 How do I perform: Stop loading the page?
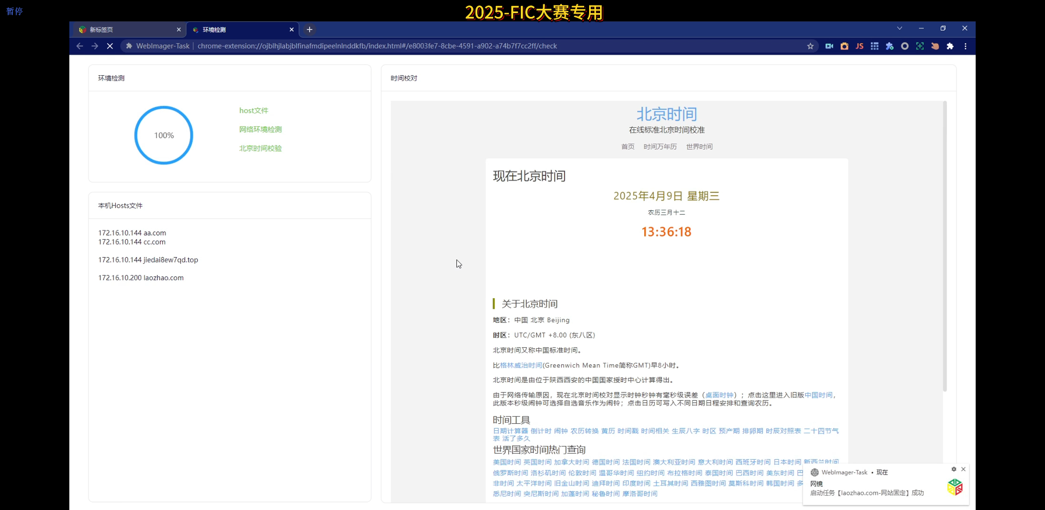(x=110, y=46)
